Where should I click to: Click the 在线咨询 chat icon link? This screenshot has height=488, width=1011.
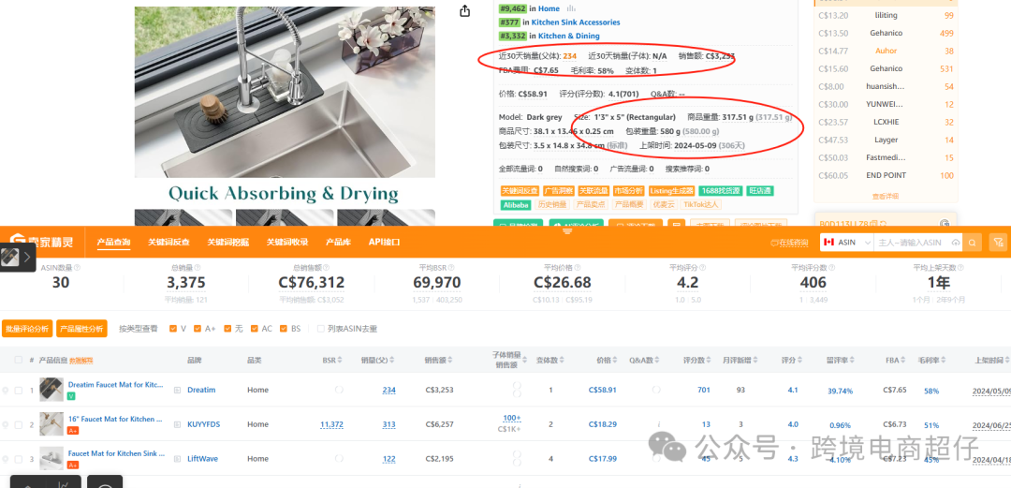coord(789,243)
